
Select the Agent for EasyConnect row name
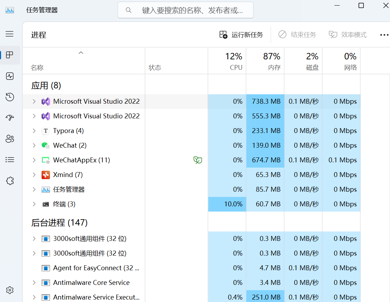click(96, 268)
